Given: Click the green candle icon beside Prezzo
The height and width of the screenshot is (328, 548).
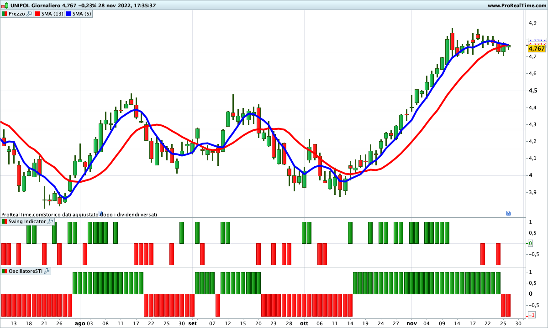Looking at the screenshot, I should (x=5, y=13).
